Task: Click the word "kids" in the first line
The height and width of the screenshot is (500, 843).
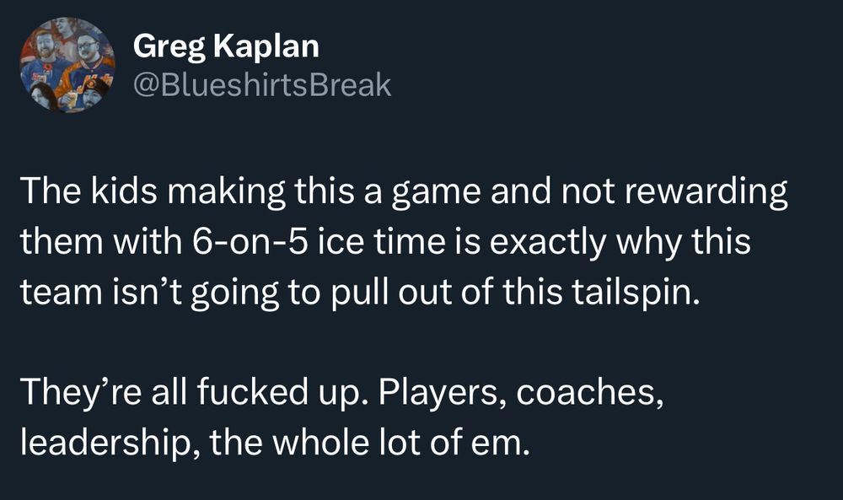Action: click(118, 194)
